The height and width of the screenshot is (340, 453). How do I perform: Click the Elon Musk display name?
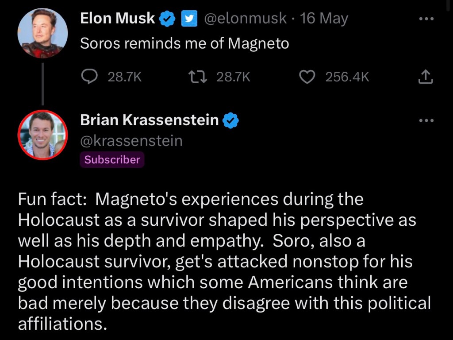[118, 19]
